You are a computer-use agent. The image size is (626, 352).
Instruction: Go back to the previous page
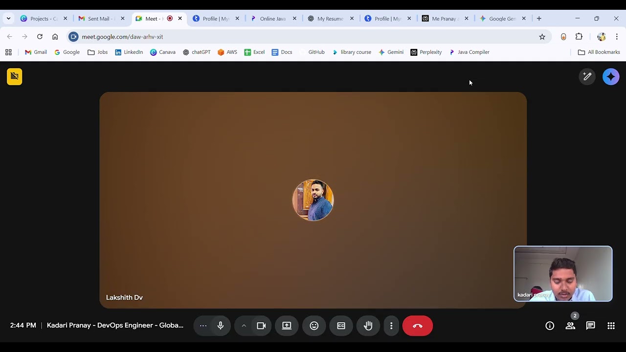(x=10, y=37)
